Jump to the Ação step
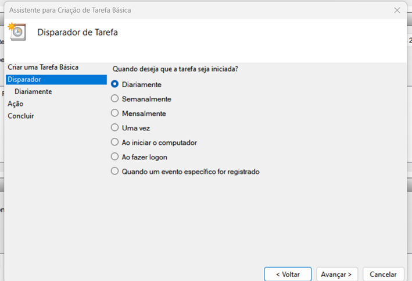Viewport: 412px width, 281px height. pyautogui.click(x=16, y=104)
